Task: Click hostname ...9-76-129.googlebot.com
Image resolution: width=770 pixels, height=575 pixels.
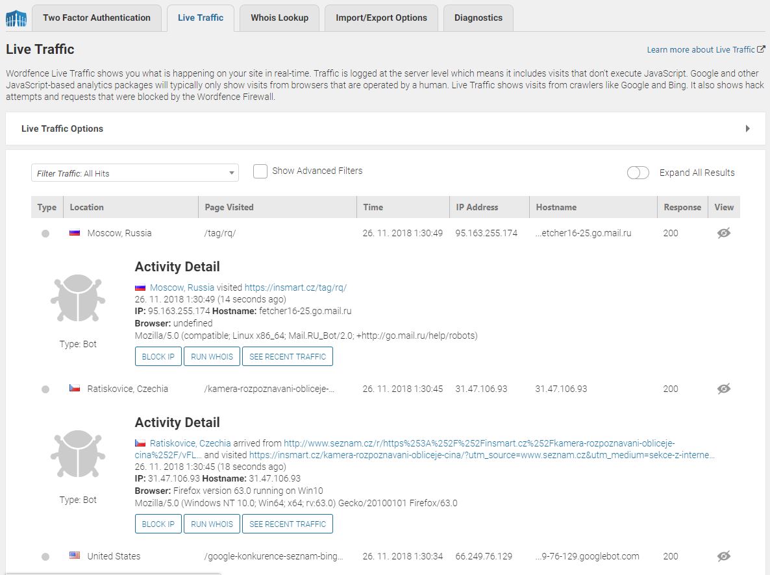Action: [x=588, y=556]
